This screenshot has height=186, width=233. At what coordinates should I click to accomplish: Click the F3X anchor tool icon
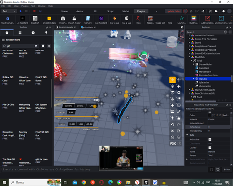[172, 99]
